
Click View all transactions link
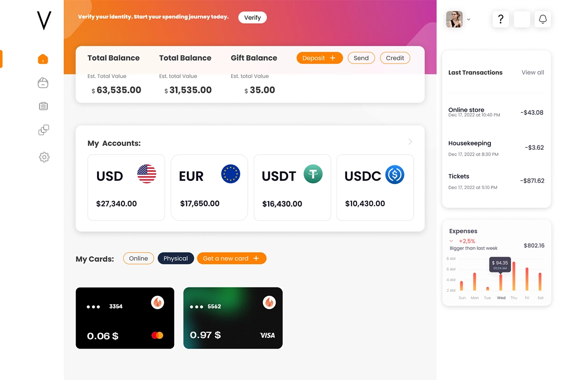tap(533, 73)
